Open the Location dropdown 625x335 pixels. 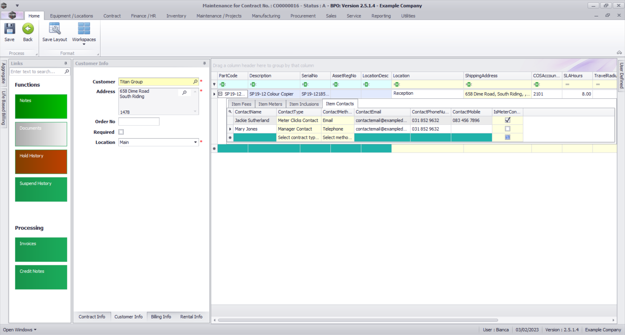coord(195,142)
